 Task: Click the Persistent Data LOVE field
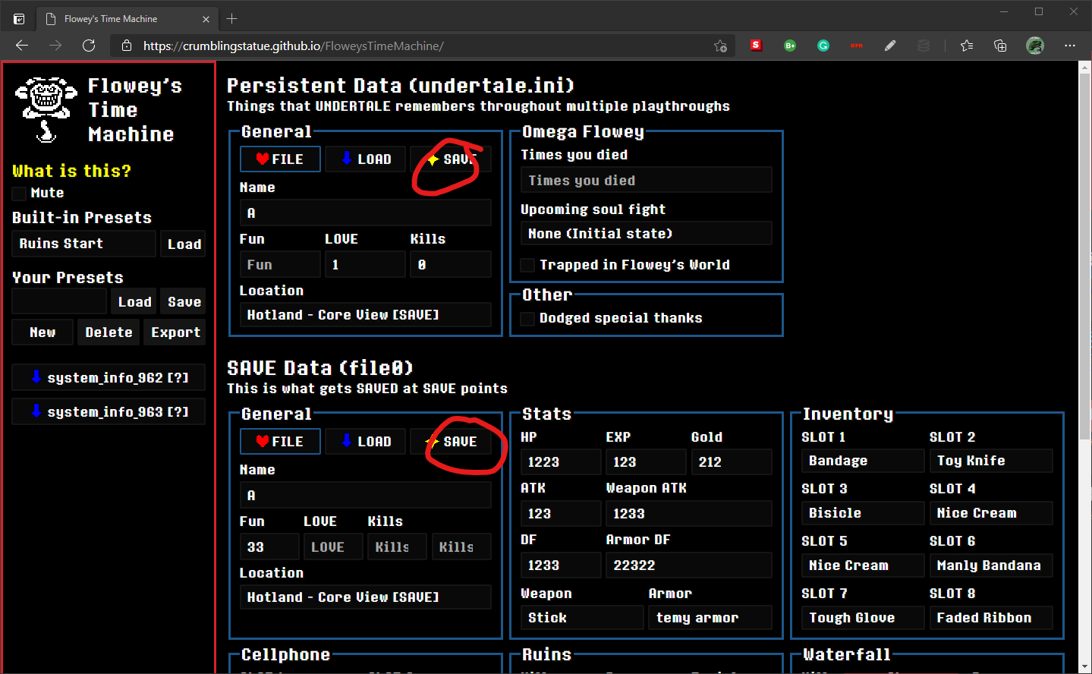[366, 265]
